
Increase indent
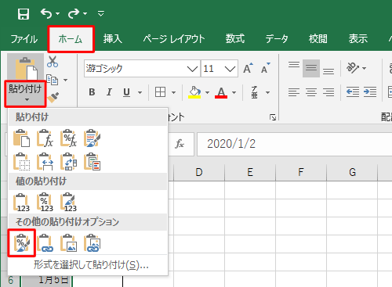[370, 92]
